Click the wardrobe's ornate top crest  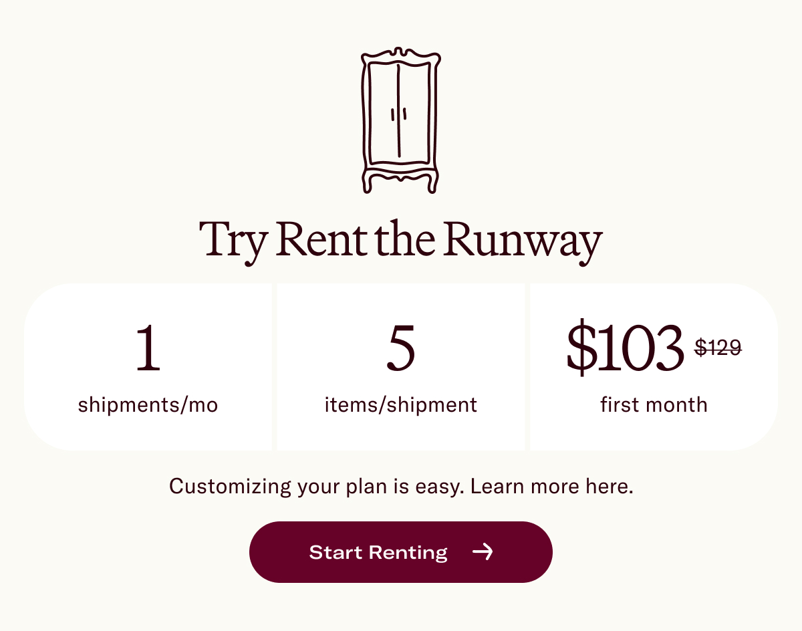pos(400,53)
